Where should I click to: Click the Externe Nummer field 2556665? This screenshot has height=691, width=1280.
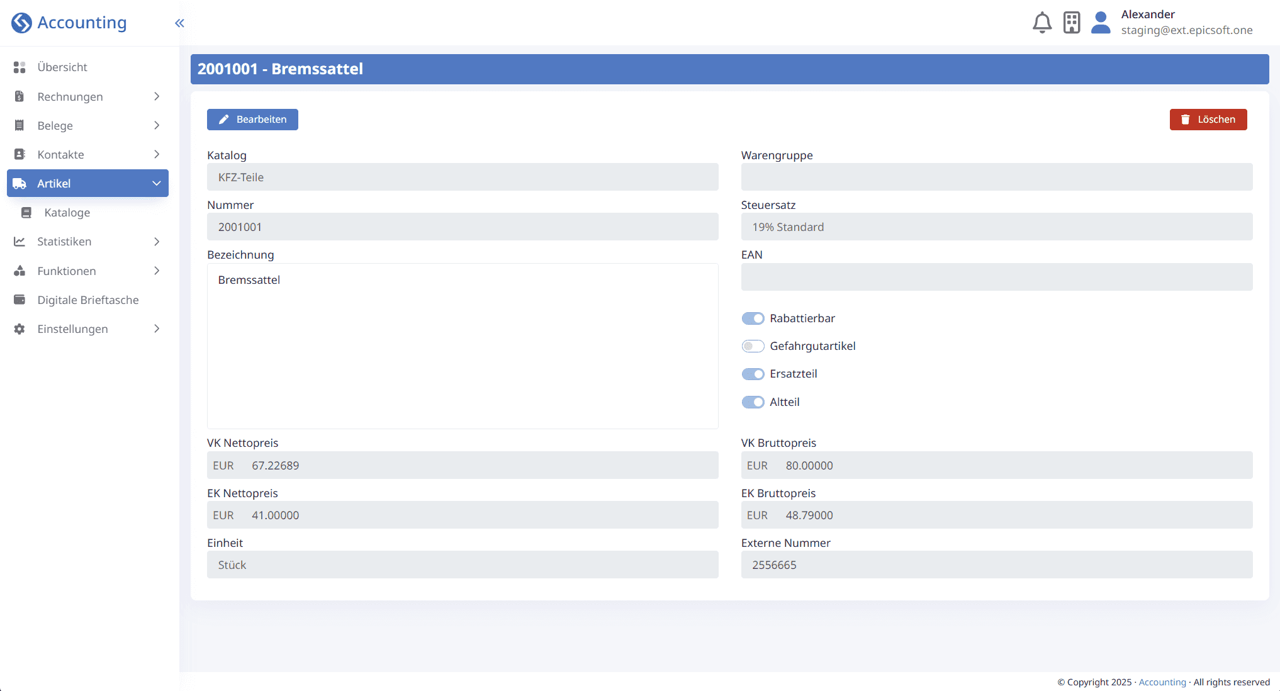(x=997, y=565)
